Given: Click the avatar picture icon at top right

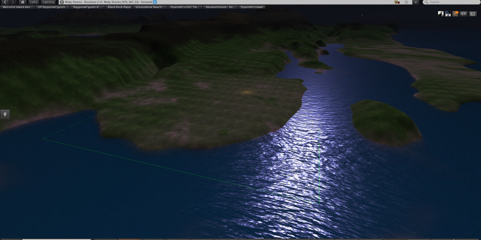Looking at the screenshot, I should [448, 14].
